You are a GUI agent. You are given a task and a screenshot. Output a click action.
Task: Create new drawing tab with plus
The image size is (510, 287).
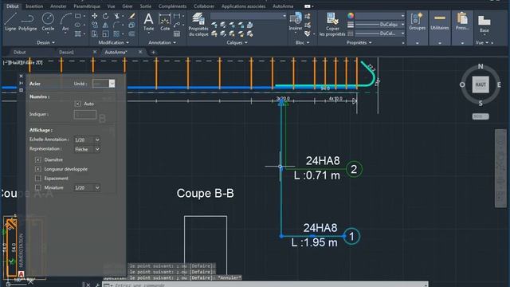coord(153,52)
